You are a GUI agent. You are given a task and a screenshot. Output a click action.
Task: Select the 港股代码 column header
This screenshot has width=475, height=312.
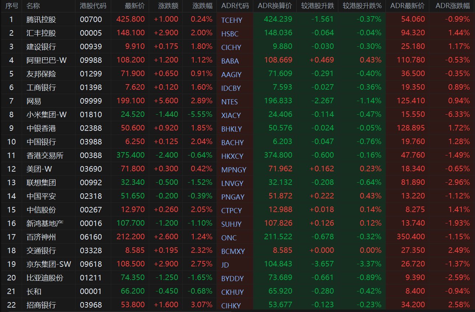93,6
